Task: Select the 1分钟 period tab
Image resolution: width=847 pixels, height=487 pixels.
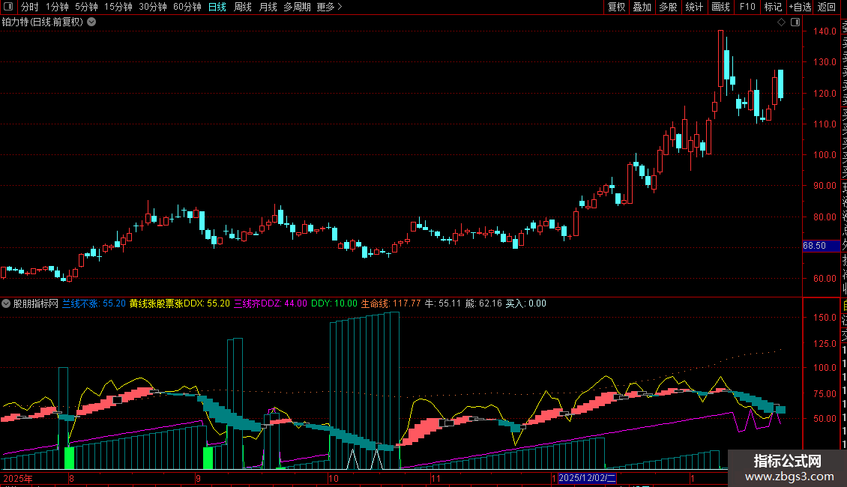Action: [x=57, y=7]
